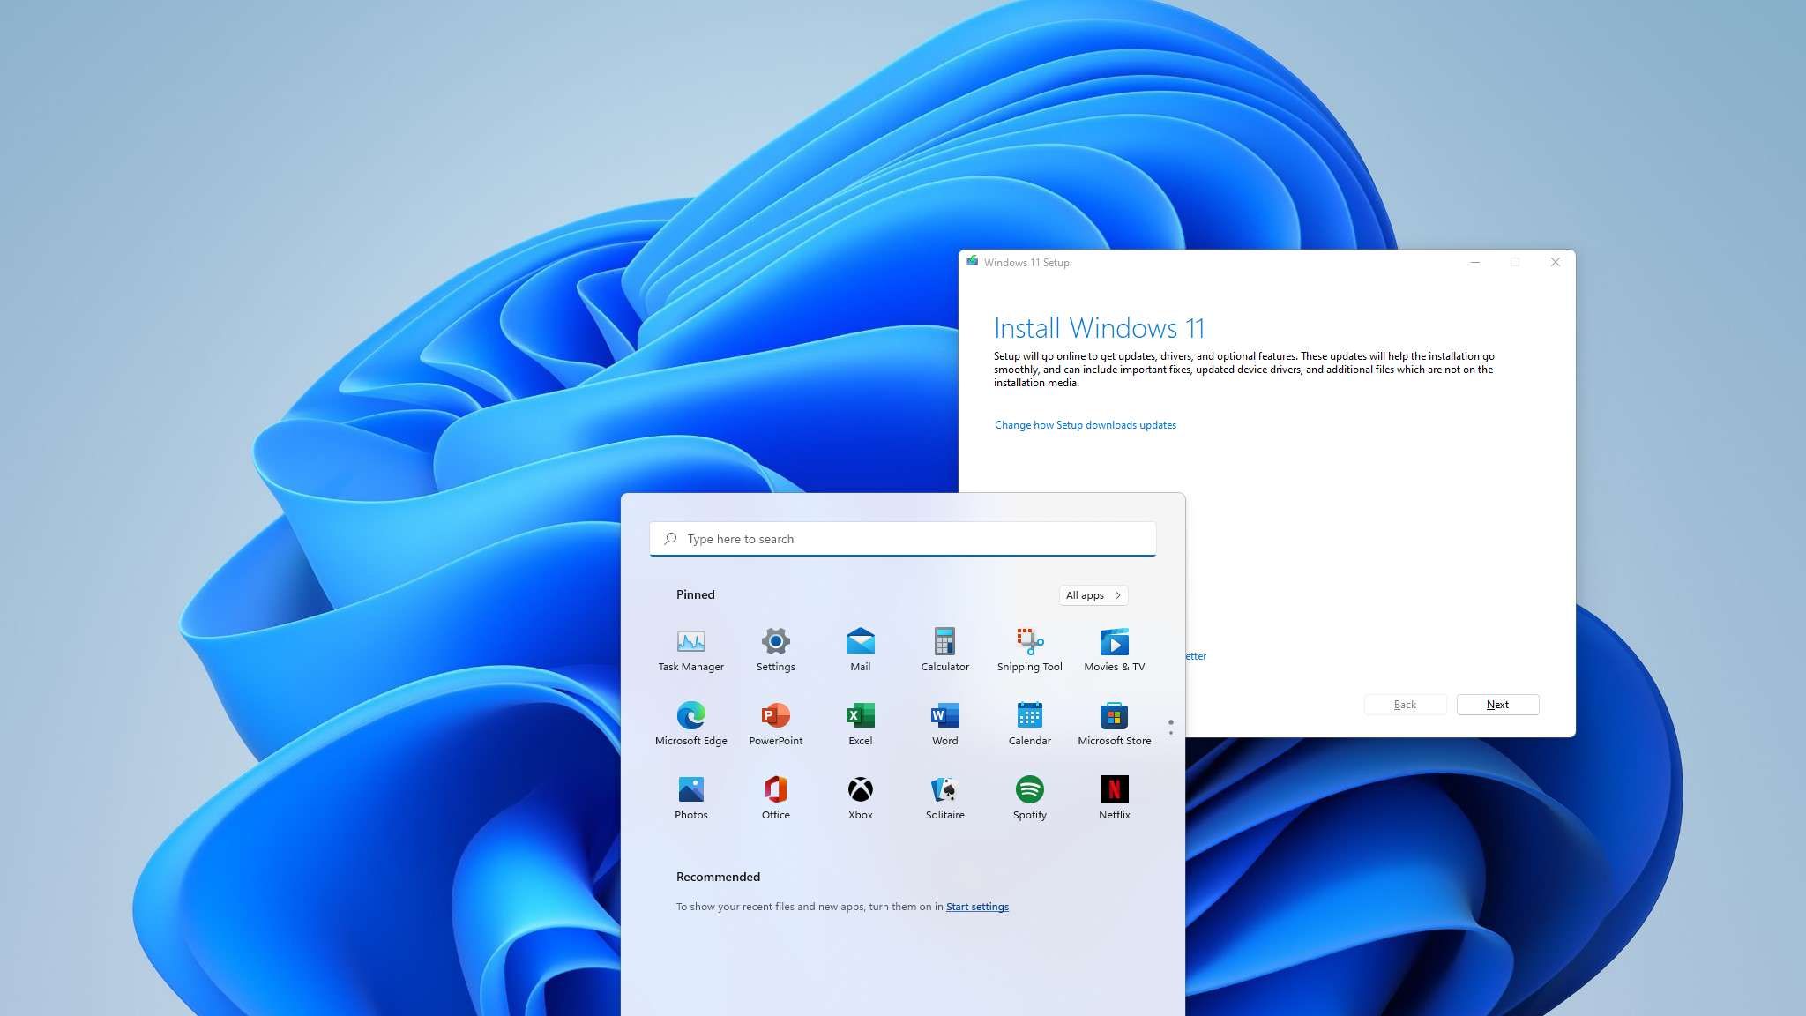Launch Microsoft Store

pyautogui.click(x=1114, y=724)
